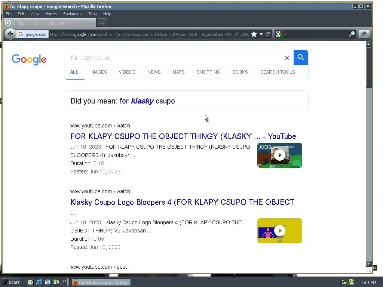The width and height of the screenshot is (383, 287).
Task: Bookmark this page with the star icon
Action: pyautogui.click(x=254, y=34)
